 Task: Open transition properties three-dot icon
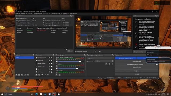click(112, 64)
